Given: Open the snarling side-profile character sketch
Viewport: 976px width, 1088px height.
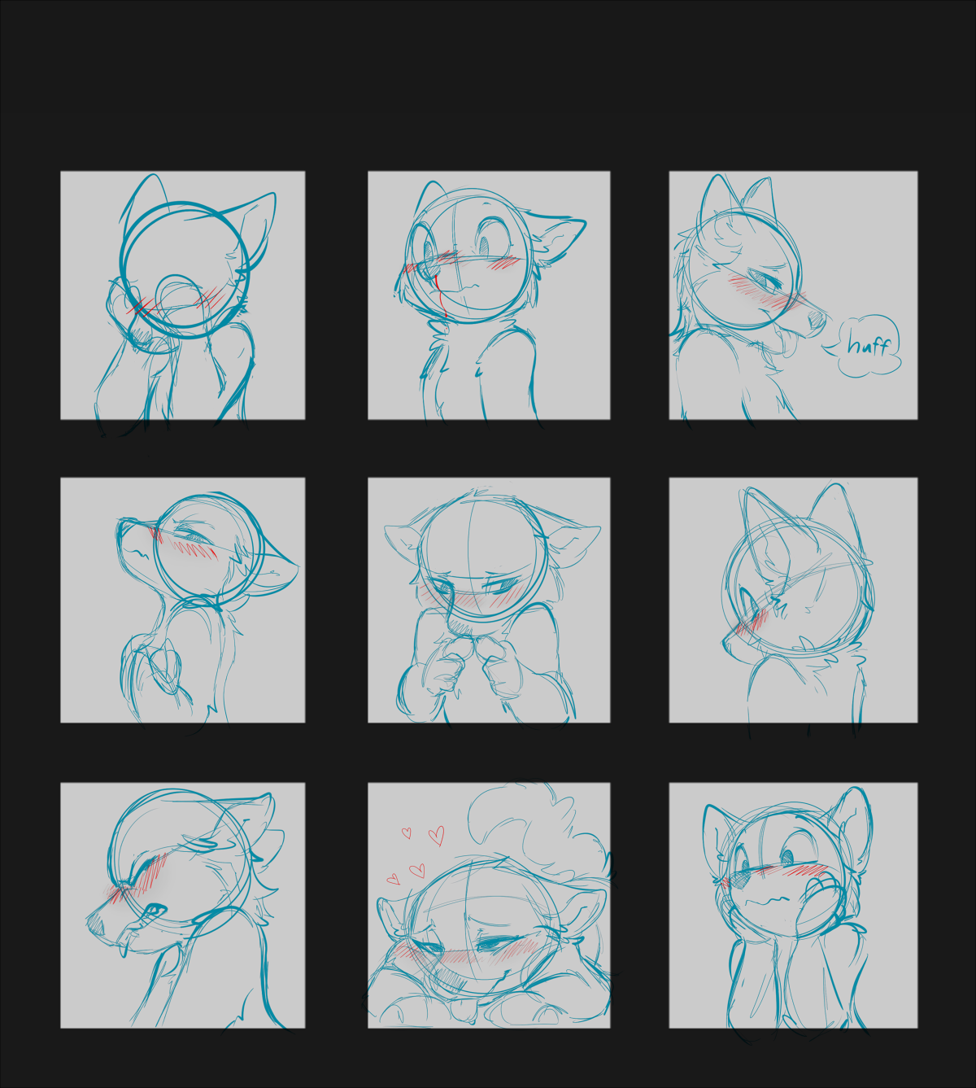Looking at the screenshot, I should pos(182,906).
